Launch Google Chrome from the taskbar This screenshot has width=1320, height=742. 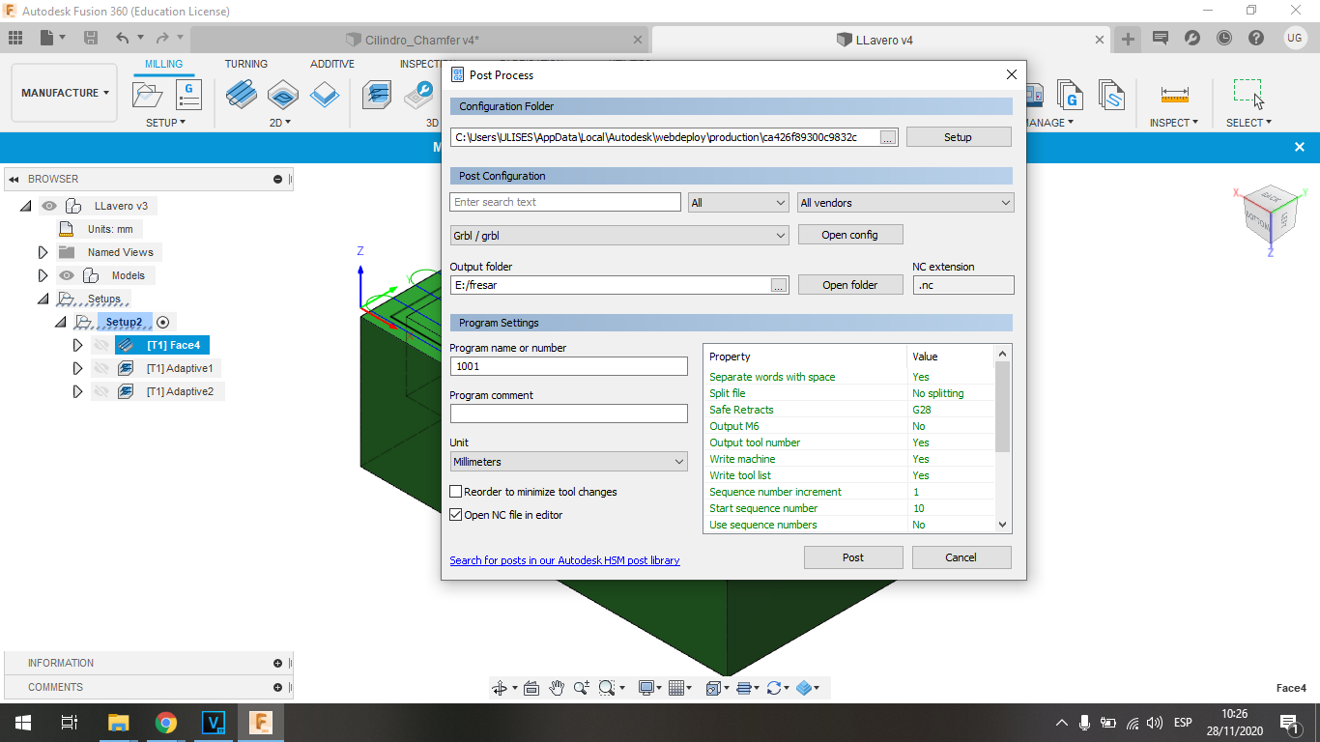[x=166, y=723]
